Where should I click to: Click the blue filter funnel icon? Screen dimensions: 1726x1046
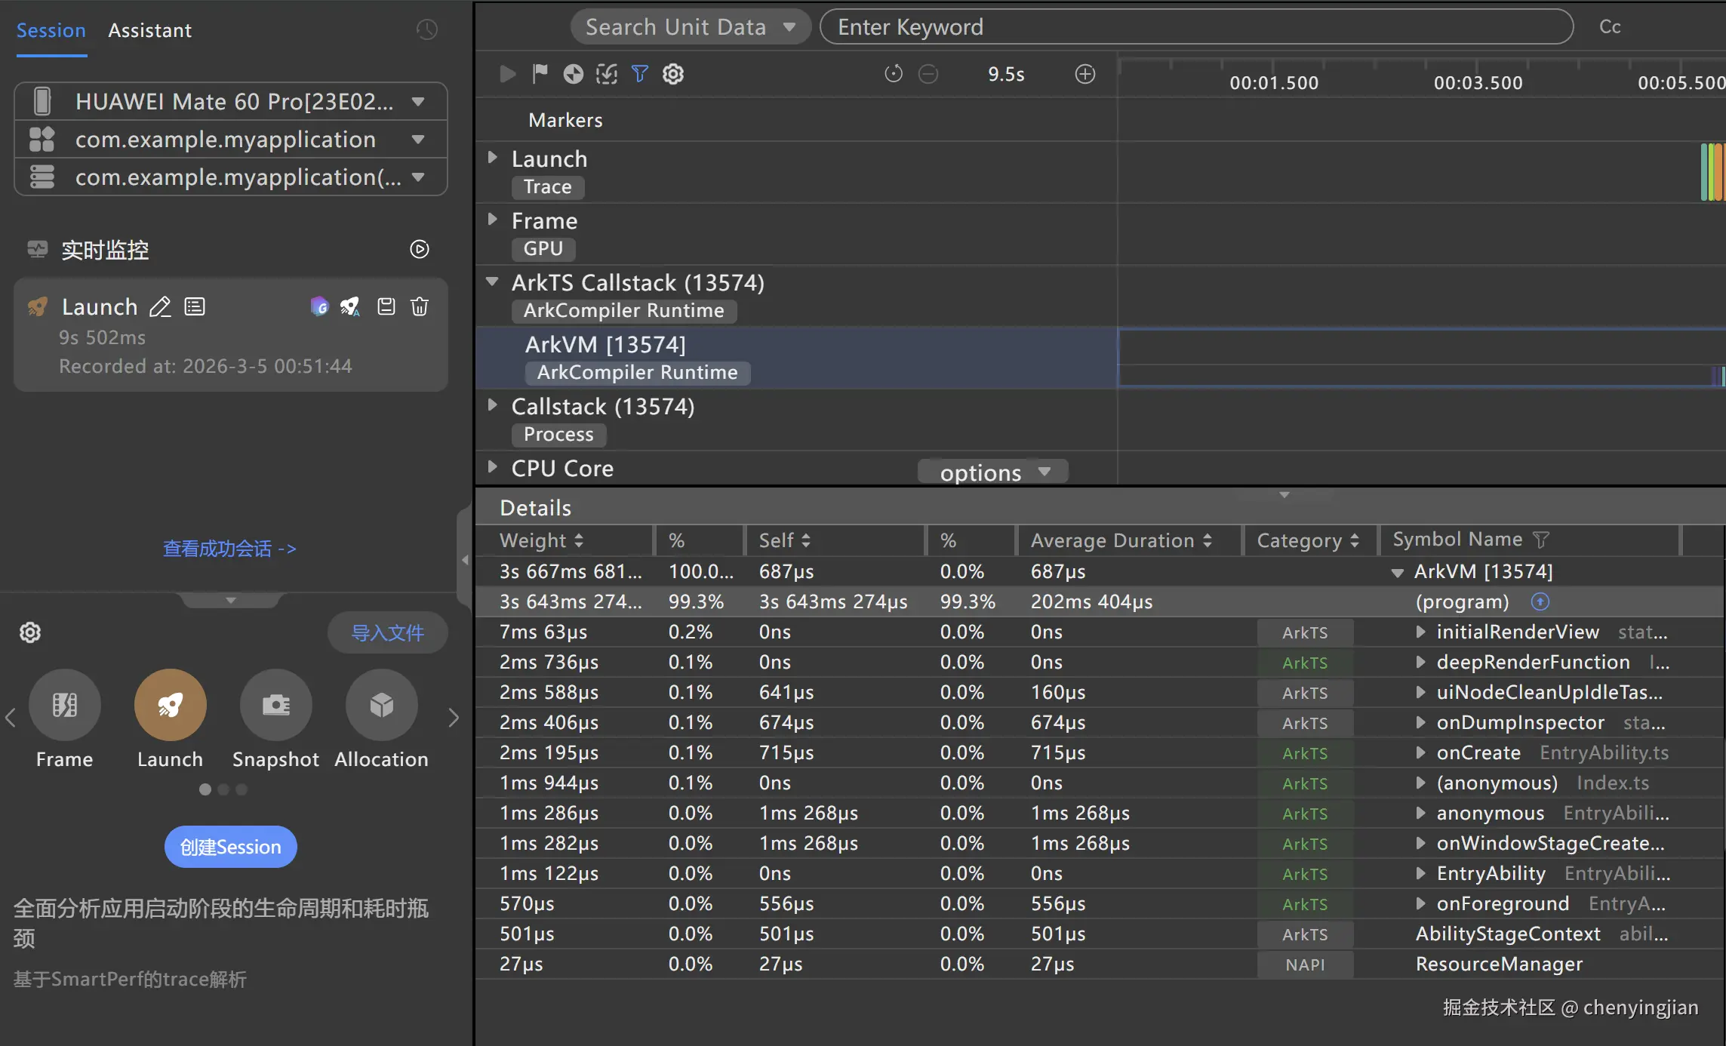(640, 73)
